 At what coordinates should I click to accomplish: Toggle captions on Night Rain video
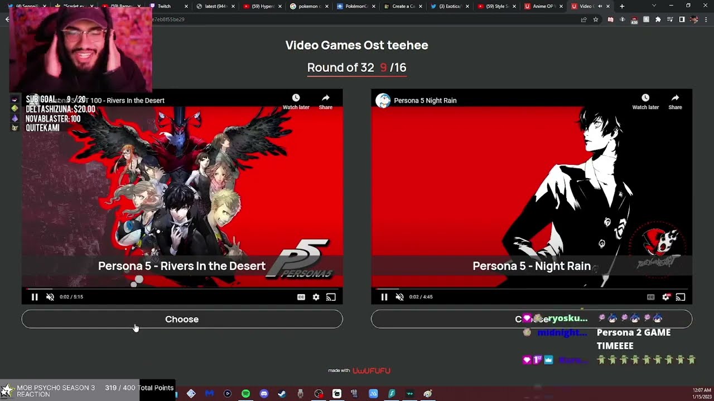point(650,297)
